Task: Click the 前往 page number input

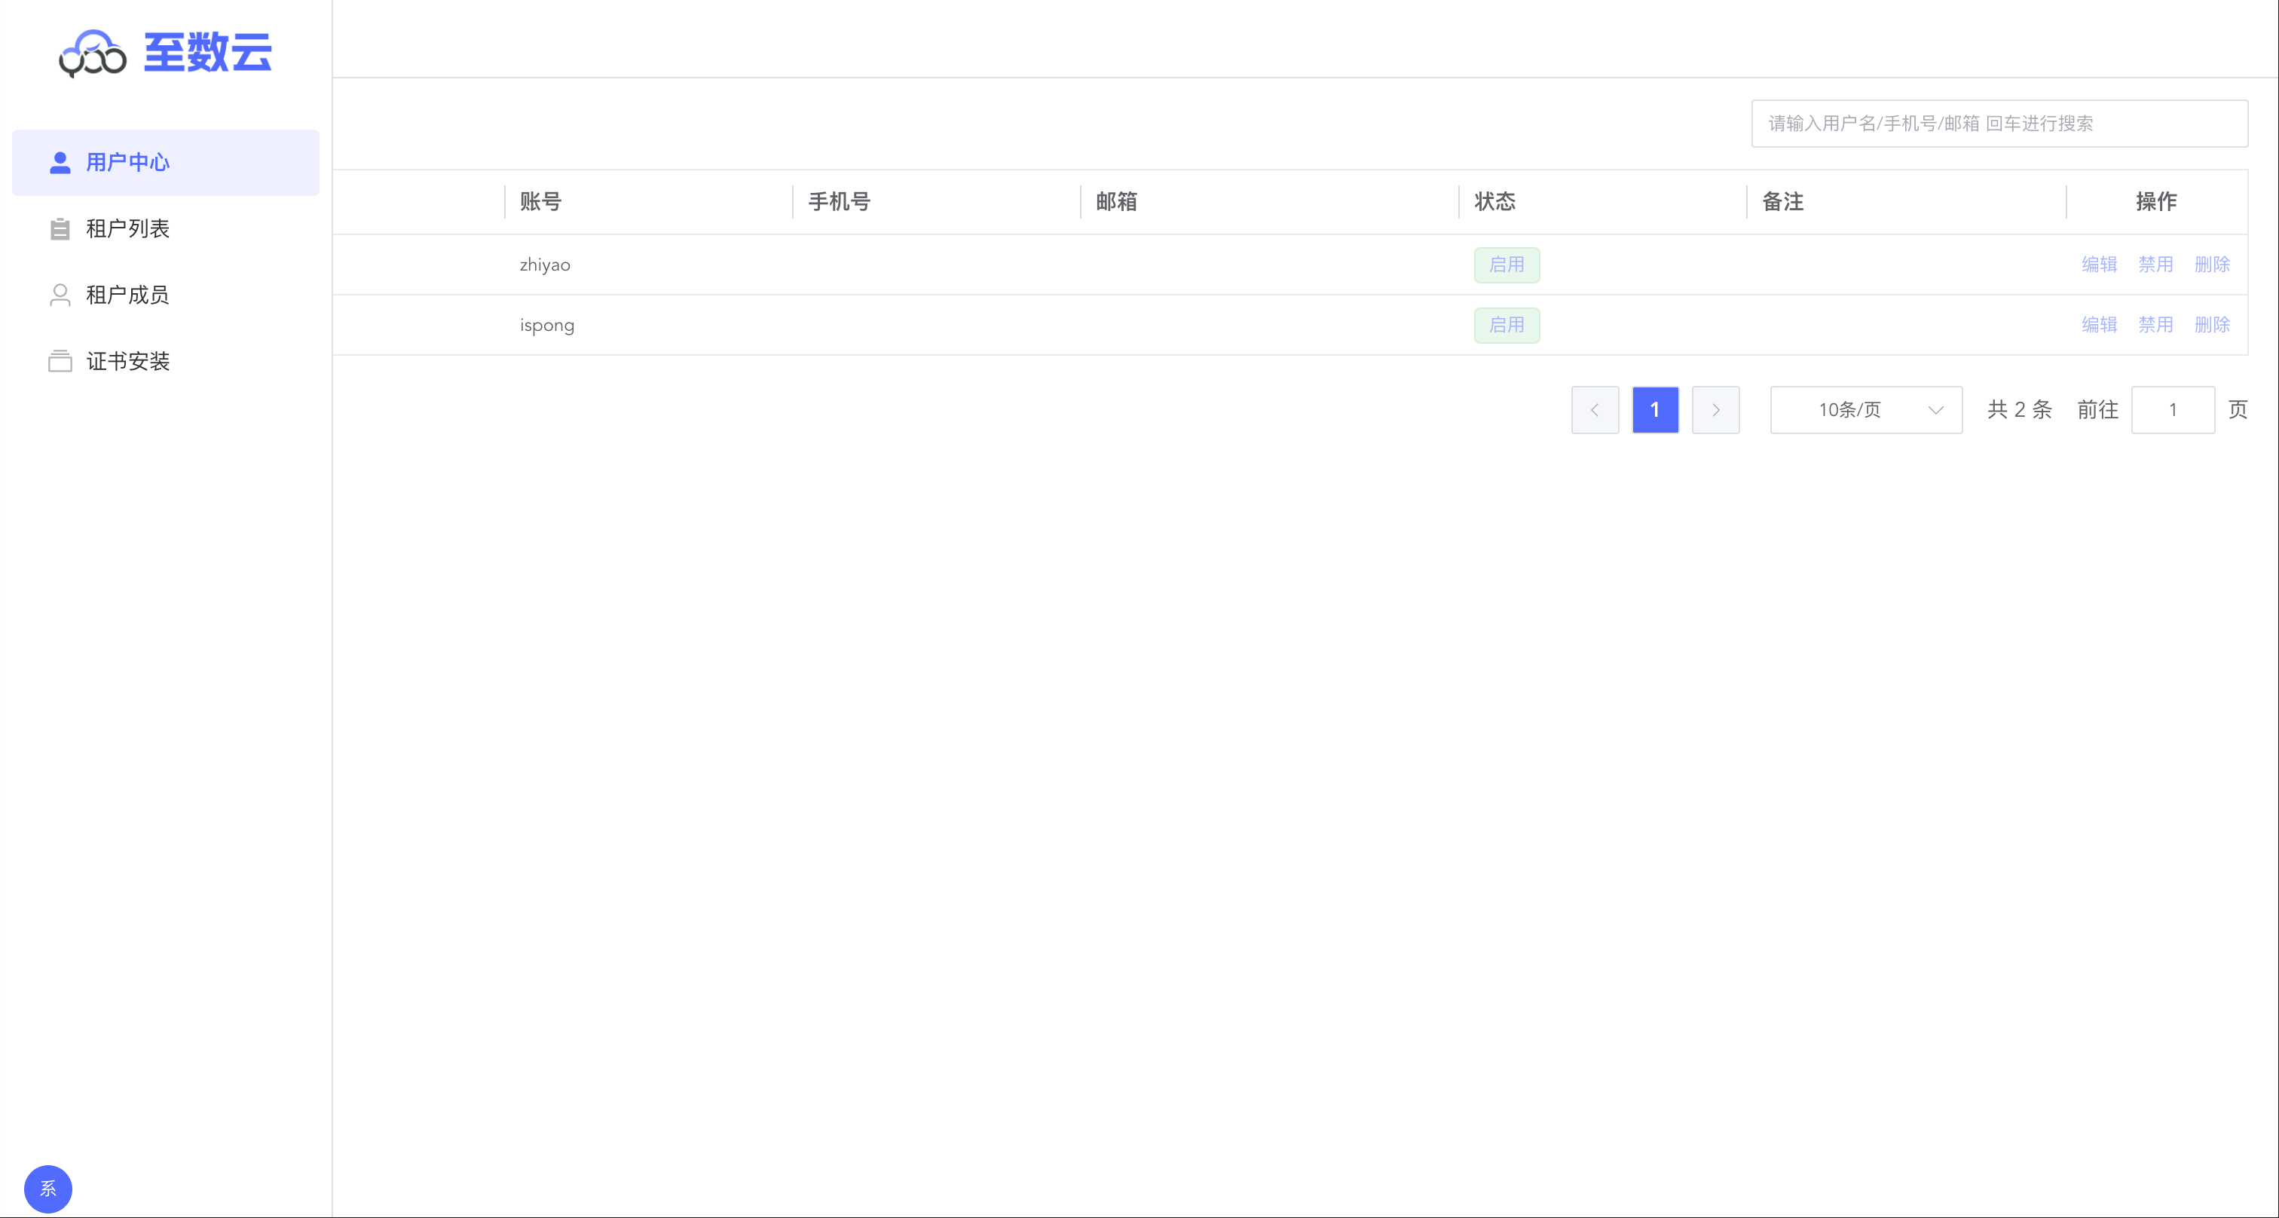Action: [2172, 409]
